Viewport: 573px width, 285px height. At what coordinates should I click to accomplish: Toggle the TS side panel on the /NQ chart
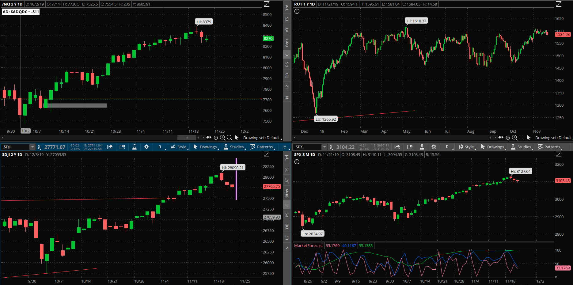[x=287, y=19]
